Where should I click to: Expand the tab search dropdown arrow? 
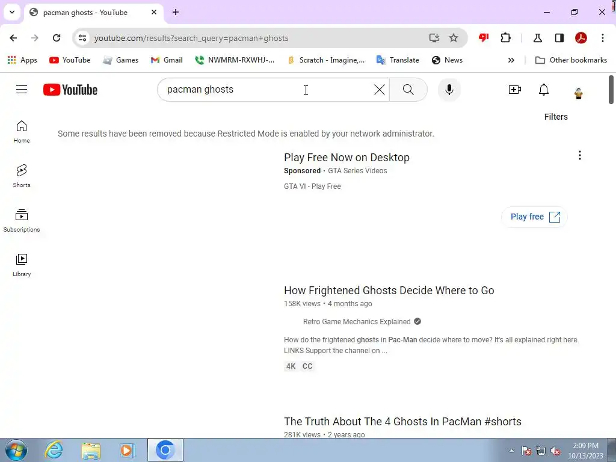pyautogui.click(x=12, y=12)
